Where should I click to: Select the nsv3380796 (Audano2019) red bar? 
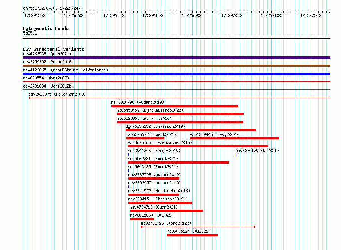175,106
